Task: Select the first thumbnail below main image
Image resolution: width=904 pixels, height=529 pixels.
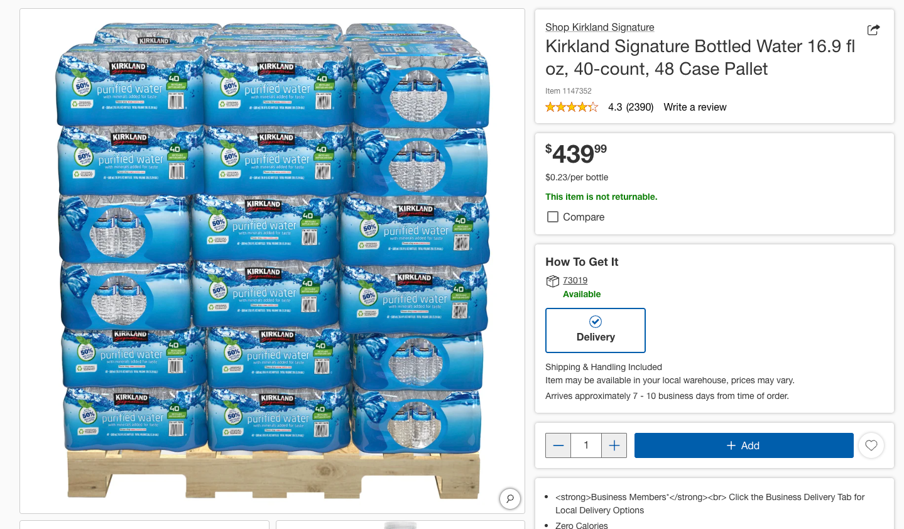Action: coord(144,525)
